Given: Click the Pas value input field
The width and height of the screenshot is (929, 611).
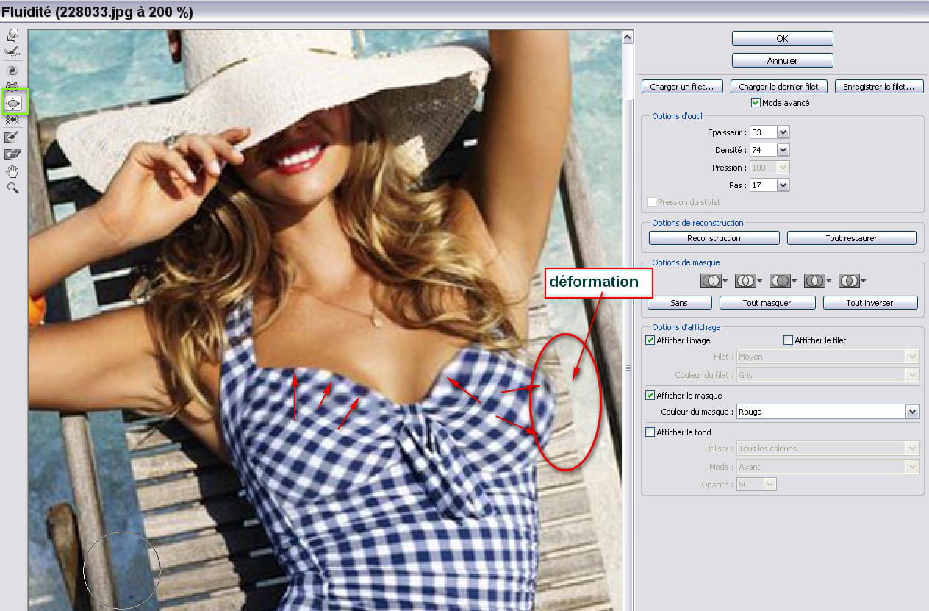Looking at the screenshot, I should [762, 185].
